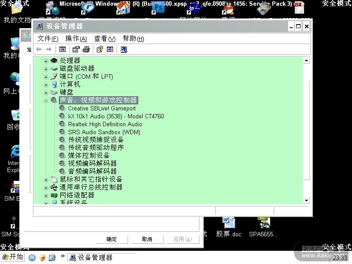Click the port icon beside 端口 (COM 和 LPT)
352x264 pixels.
tap(54, 76)
